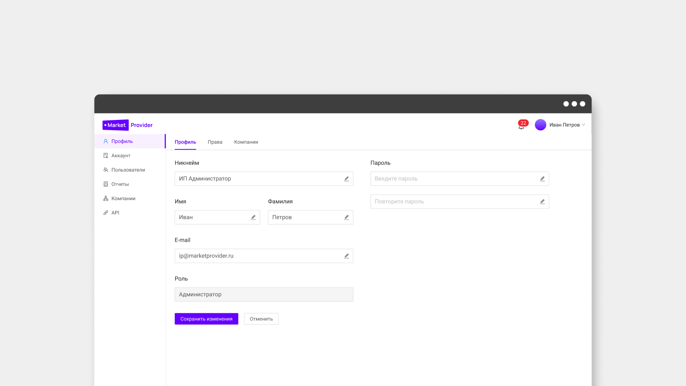Screen dimensions: 686x386
Task: Click the Market Provider logo
Action: [x=127, y=125]
